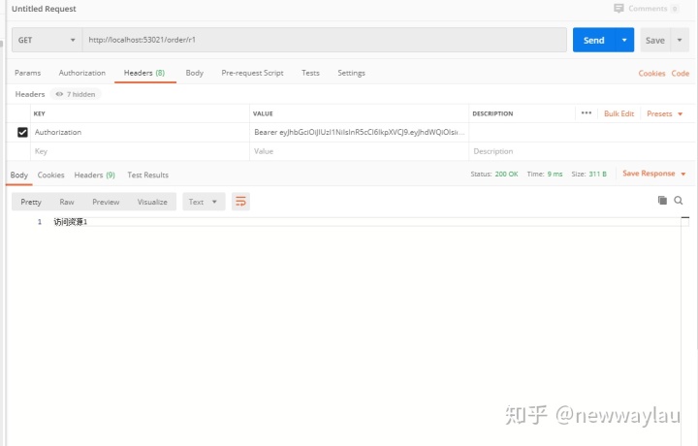This screenshot has width=698, height=446.
Task: Open the Pre-request Script tab
Action: [x=252, y=73]
